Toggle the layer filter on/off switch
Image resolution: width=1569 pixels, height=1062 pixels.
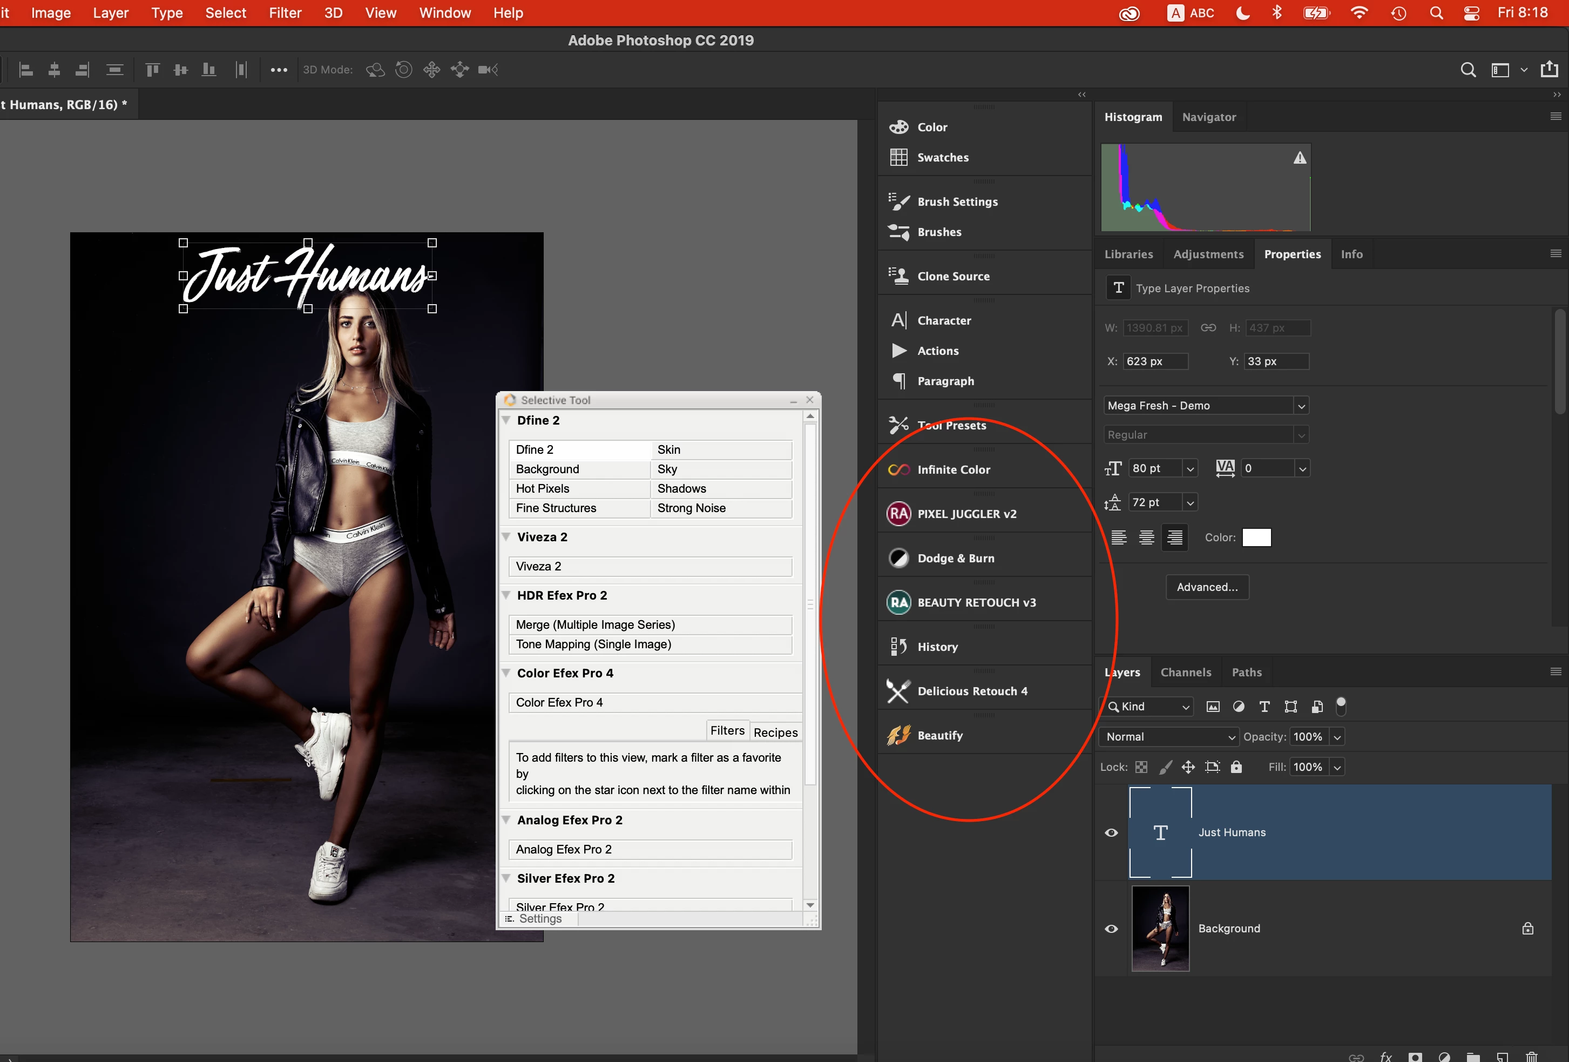(1341, 705)
